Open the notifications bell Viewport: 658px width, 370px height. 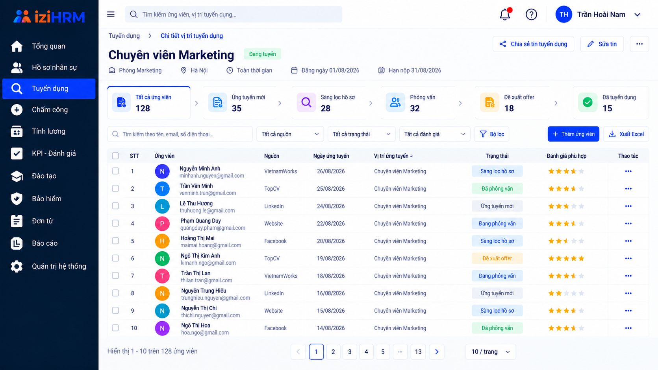pyautogui.click(x=505, y=15)
